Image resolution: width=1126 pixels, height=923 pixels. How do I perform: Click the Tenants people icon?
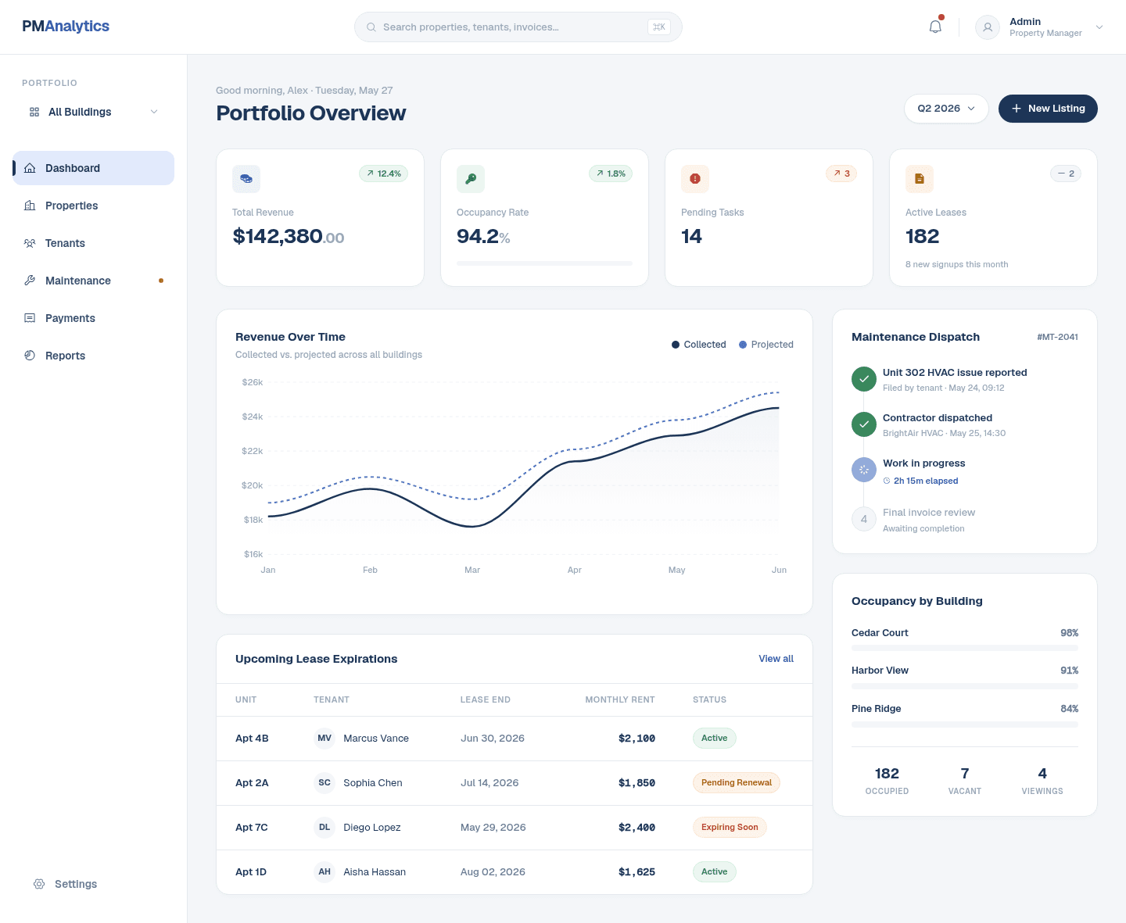click(x=30, y=243)
